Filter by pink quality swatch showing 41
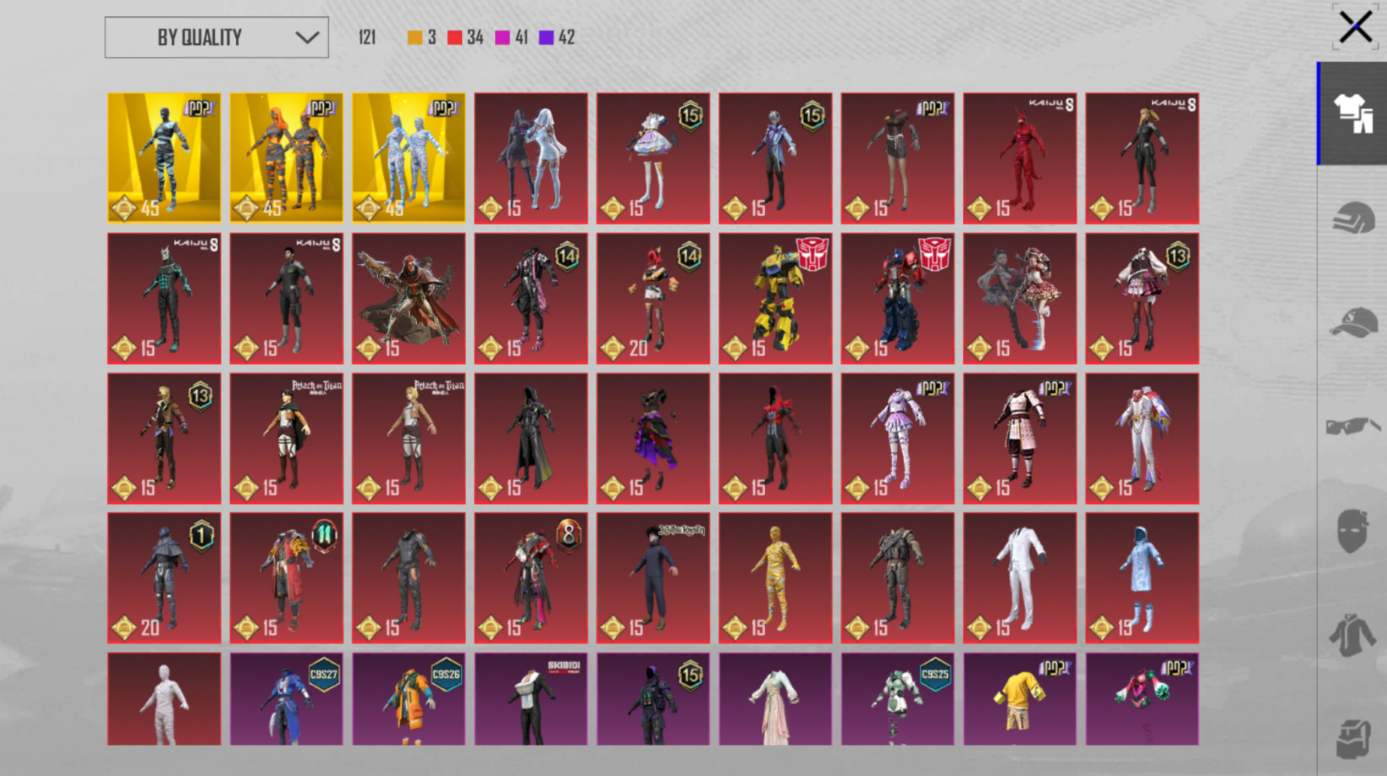1387x776 pixels. [512, 38]
